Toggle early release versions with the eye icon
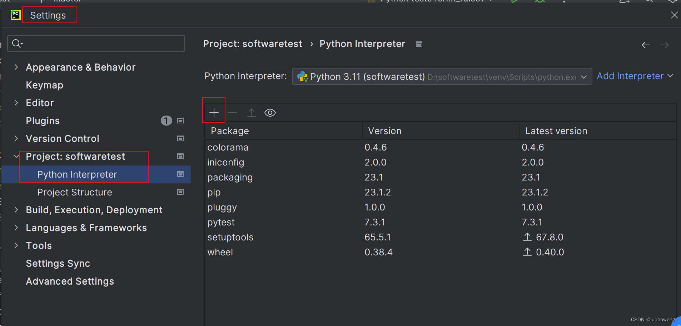The height and width of the screenshot is (326, 681). 270,112
